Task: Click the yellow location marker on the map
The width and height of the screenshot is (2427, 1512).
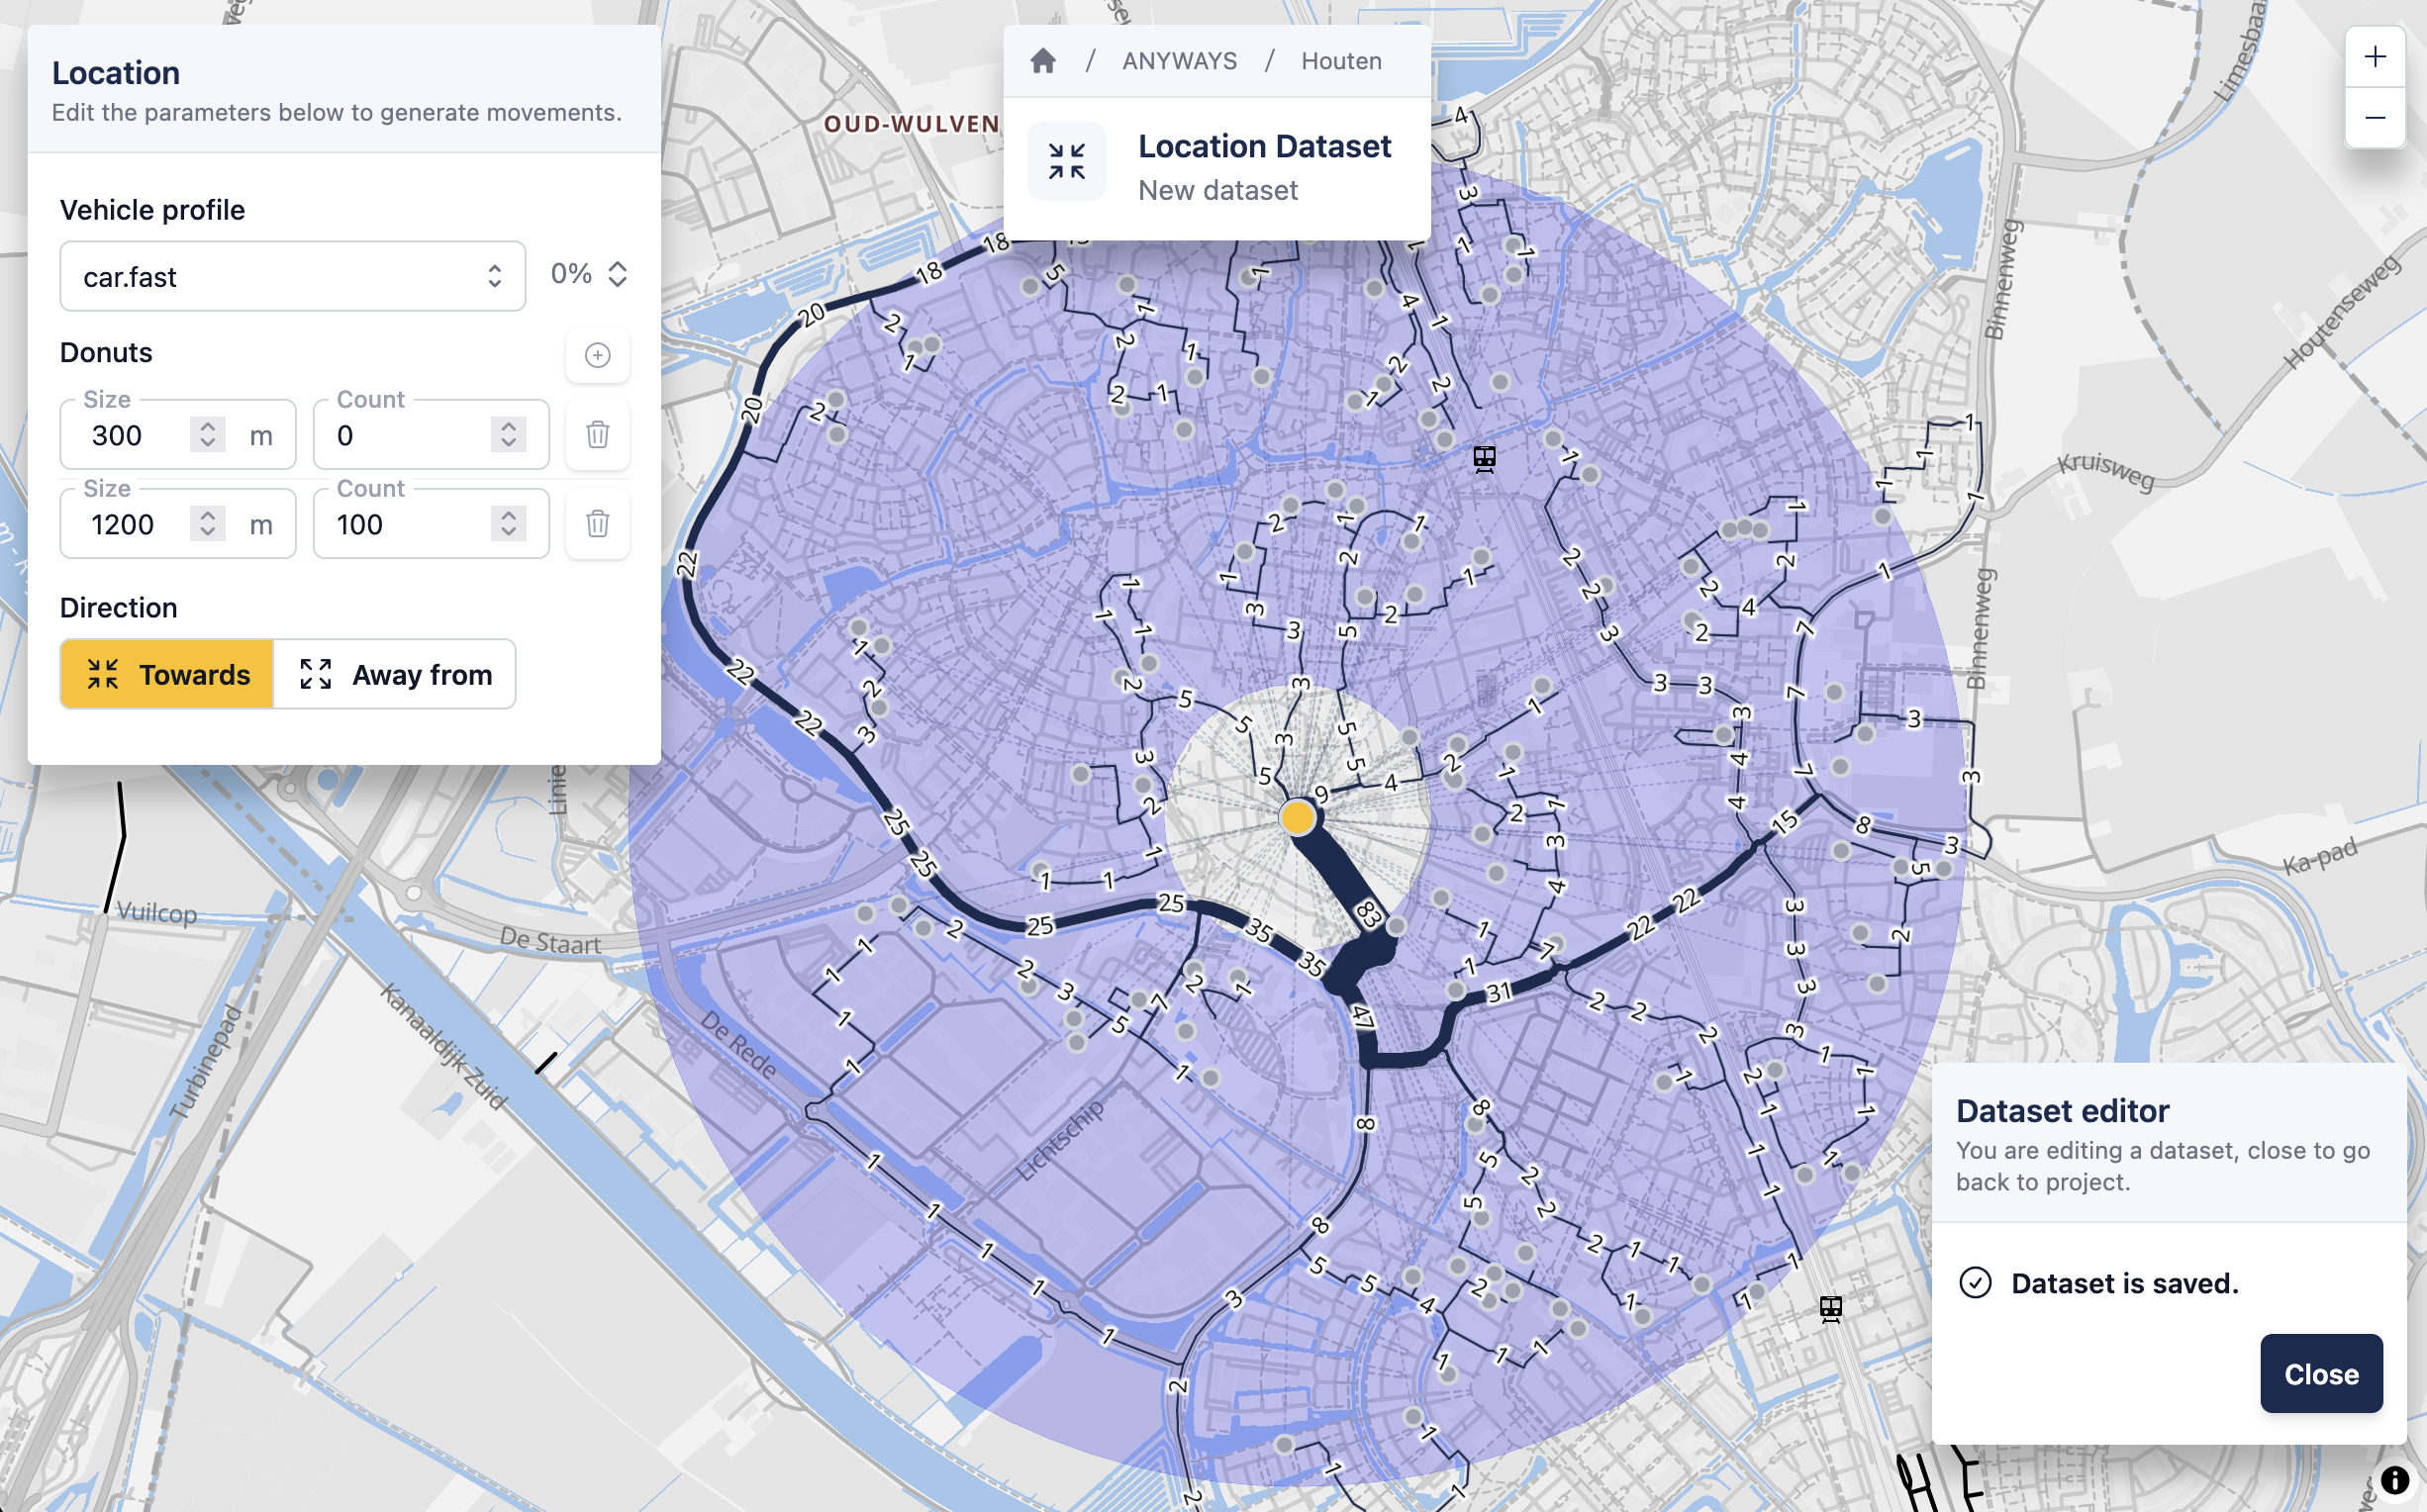Action: [1299, 816]
